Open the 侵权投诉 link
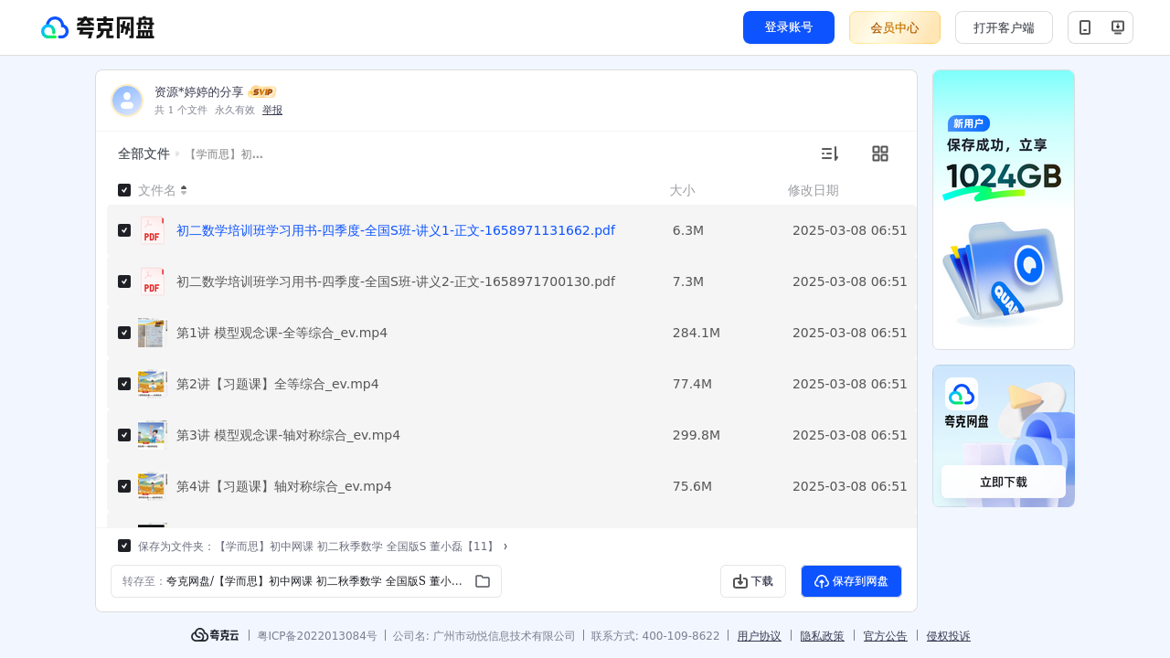This screenshot has height=658, width=1170. pos(949,636)
